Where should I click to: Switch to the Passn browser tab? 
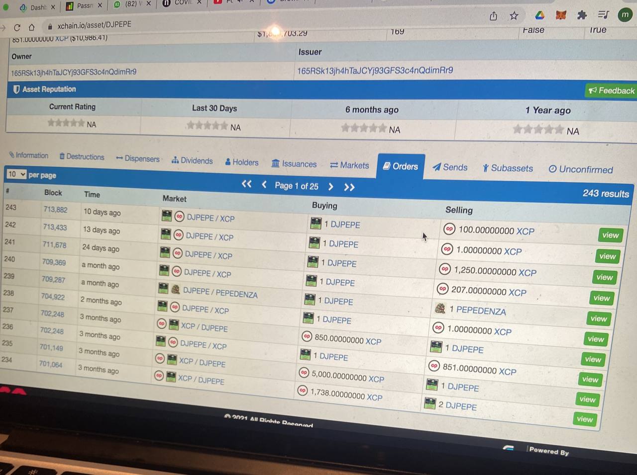pyautogui.click(x=85, y=6)
